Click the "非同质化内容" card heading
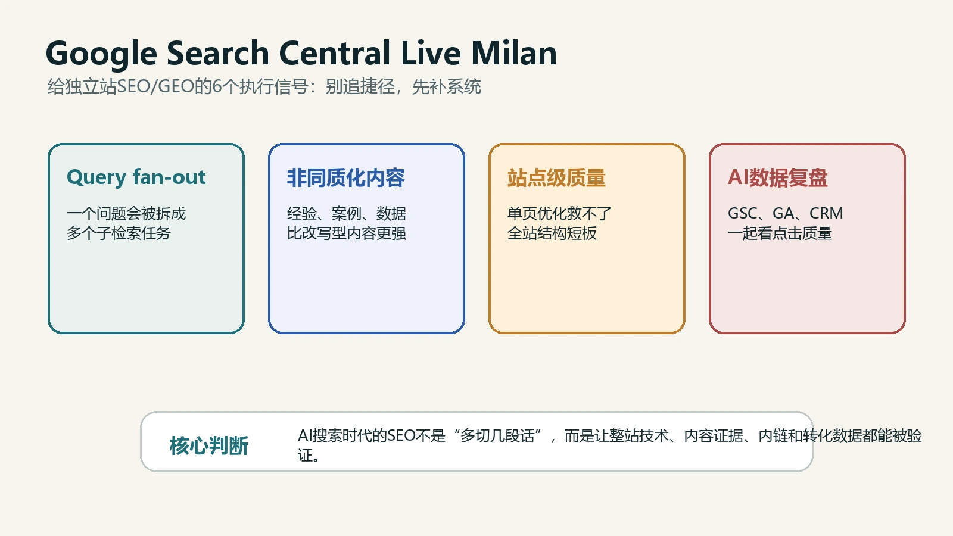The image size is (953, 536). click(x=346, y=177)
